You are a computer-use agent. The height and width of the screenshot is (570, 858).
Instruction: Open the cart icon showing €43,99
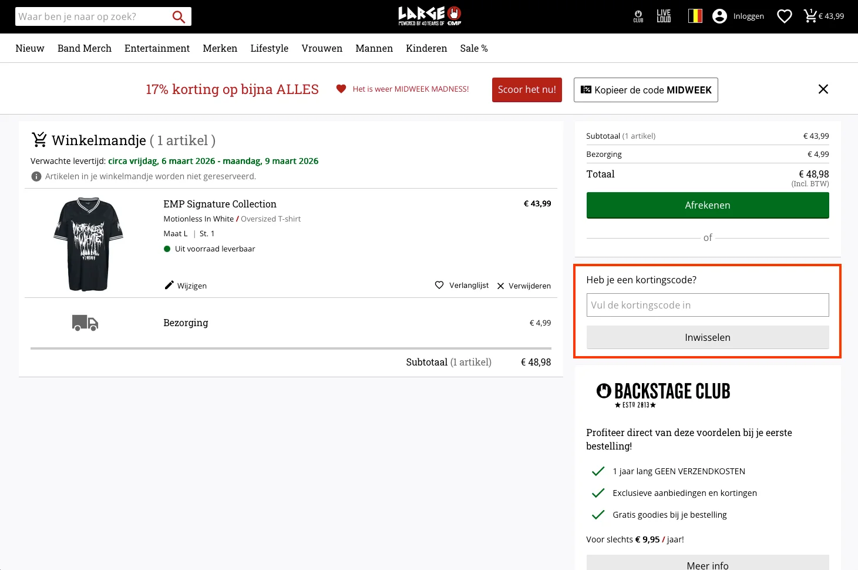(811, 16)
